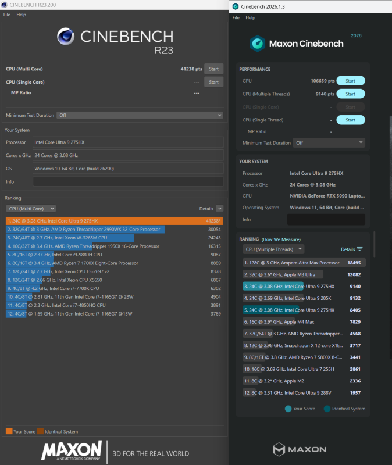Screen dimensions: 392x465
Task: Select the Ryzen 7 5800X ranking row
Action: pyautogui.click(x=304, y=357)
